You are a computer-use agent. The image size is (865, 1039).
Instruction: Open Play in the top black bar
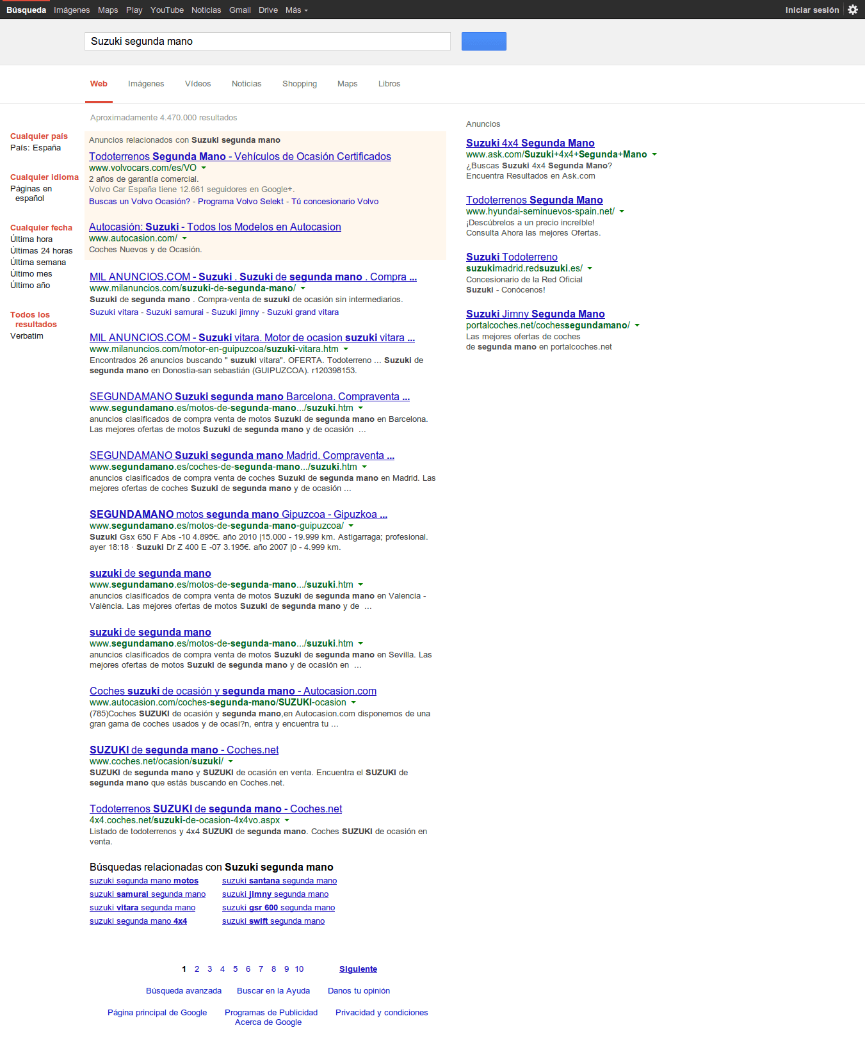click(134, 10)
